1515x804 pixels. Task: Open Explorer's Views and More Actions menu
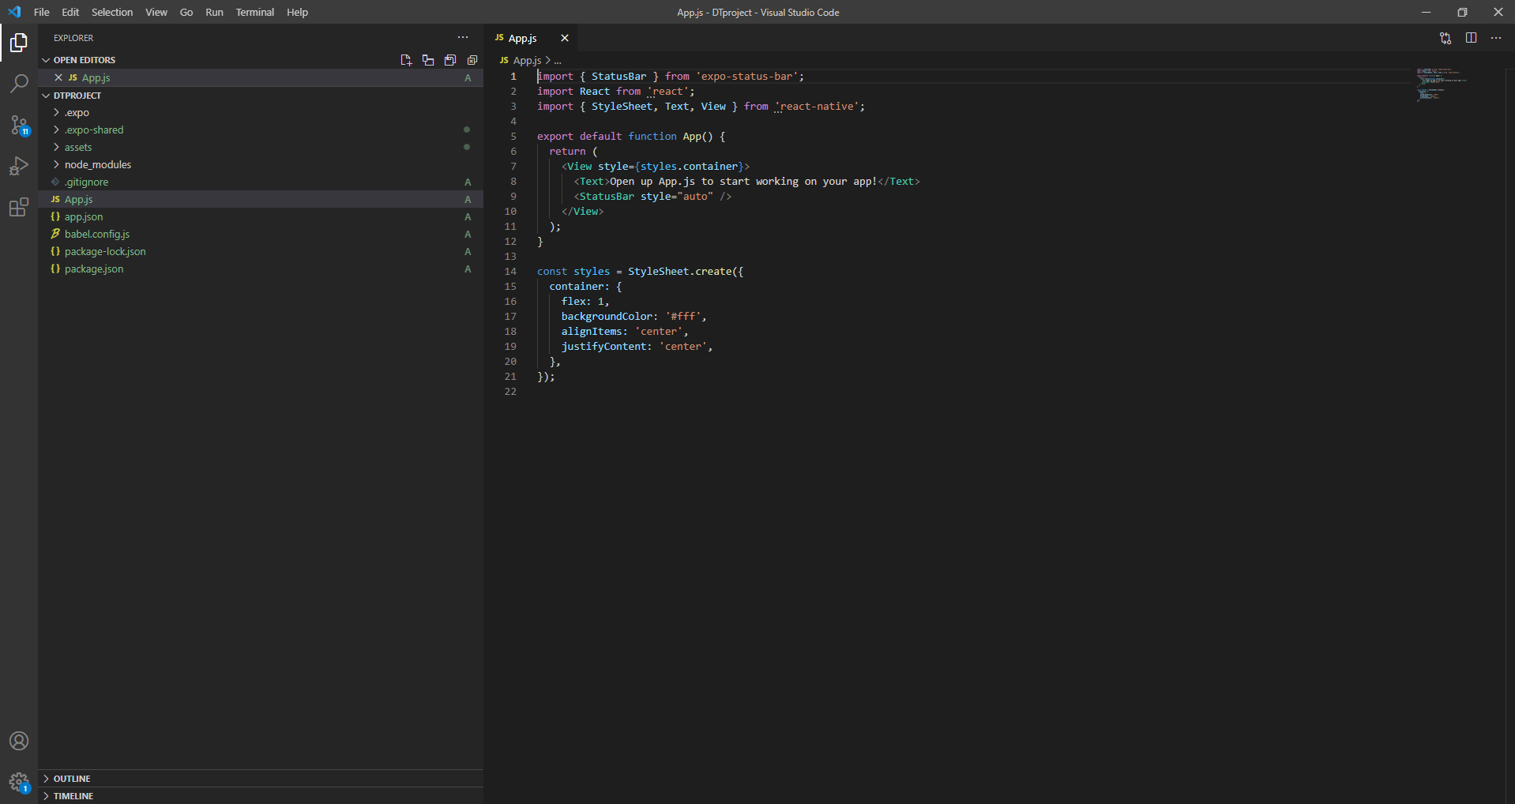coord(463,38)
